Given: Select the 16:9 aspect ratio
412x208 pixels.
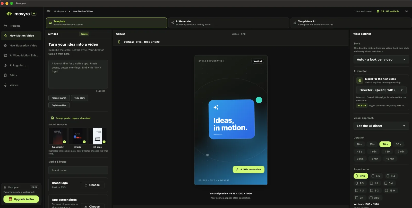Looking at the screenshot, I should (x=390, y=191).
